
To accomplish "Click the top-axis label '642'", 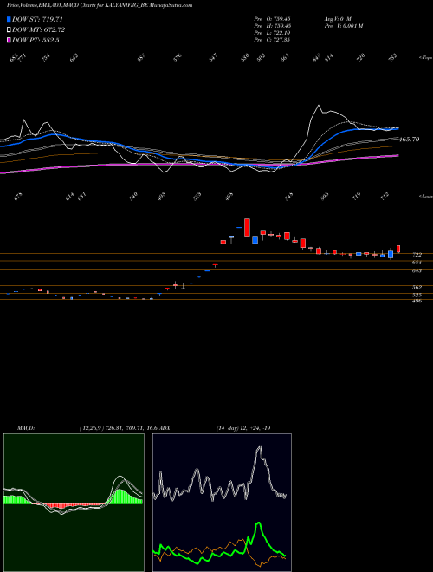I will point(74,58).
